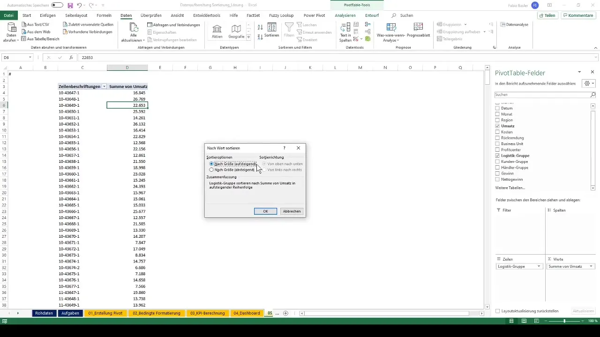The height and width of the screenshot is (337, 600).
Task: Sort ascending A to Z
Action: 260,26
